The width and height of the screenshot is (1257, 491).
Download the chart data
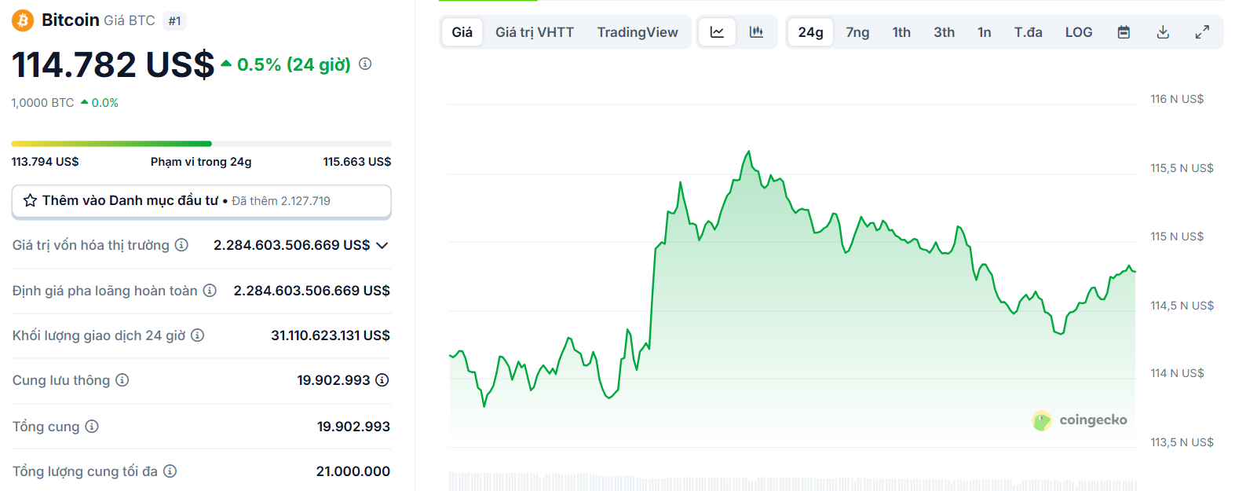pyautogui.click(x=1163, y=32)
